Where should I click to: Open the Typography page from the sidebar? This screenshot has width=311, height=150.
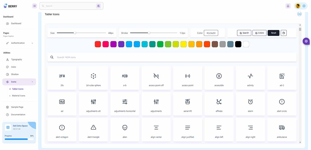coord(17,59)
